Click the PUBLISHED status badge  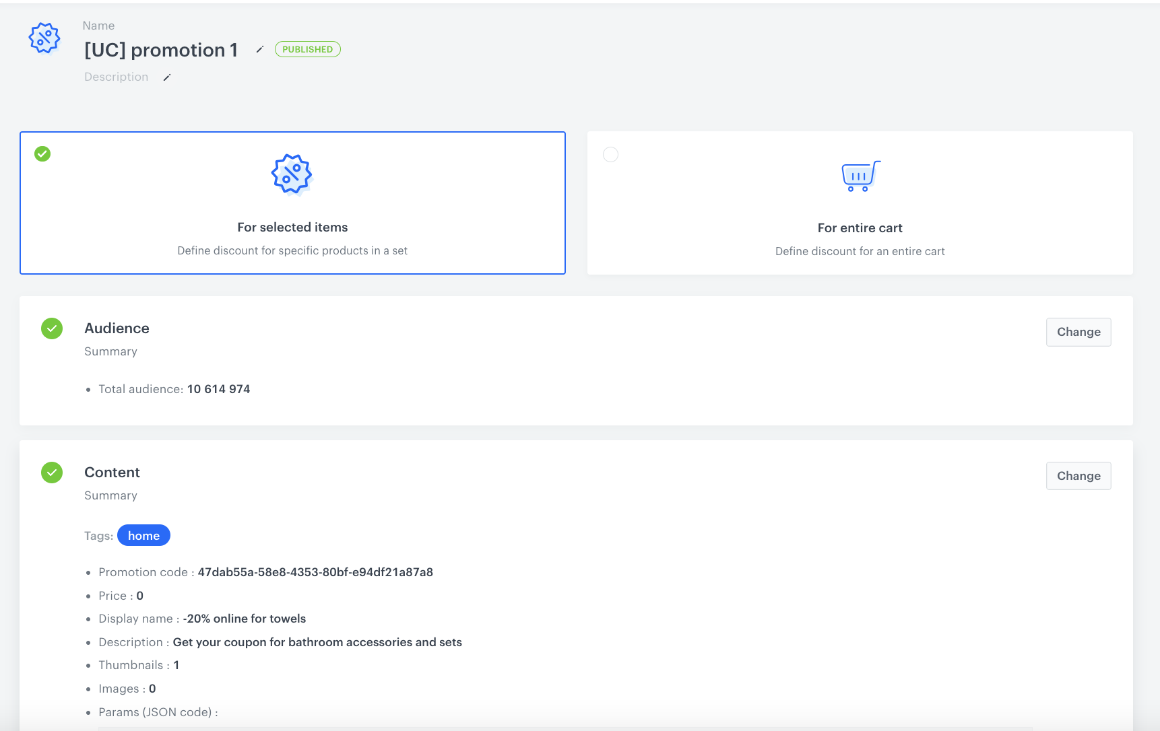coord(307,49)
